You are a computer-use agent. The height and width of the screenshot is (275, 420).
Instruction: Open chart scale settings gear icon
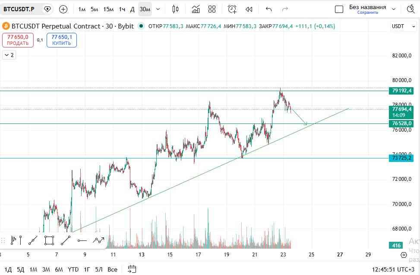(404, 255)
